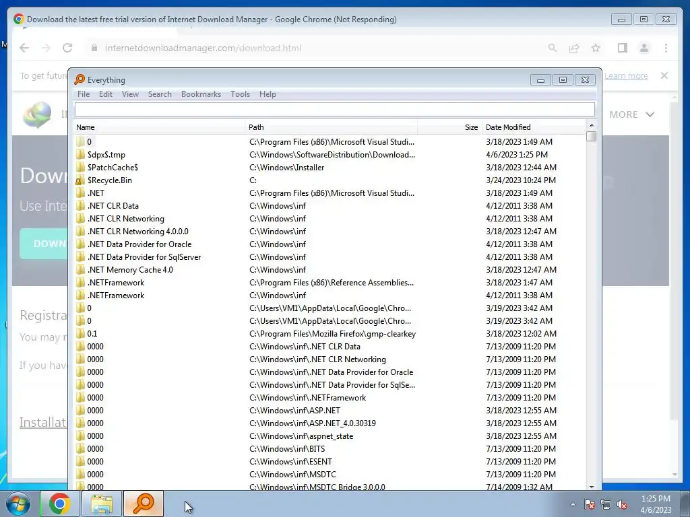Select the locked $Recycle.Bin folder icon

pyautogui.click(x=80, y=180)
